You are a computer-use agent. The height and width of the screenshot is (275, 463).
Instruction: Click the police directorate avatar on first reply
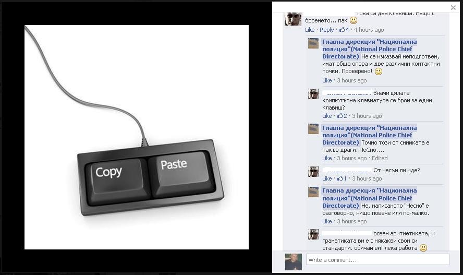[x=313, y=43]
